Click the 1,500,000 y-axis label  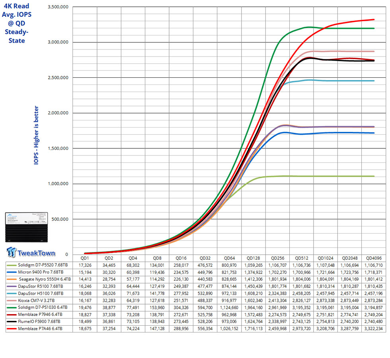click(58, 148)
